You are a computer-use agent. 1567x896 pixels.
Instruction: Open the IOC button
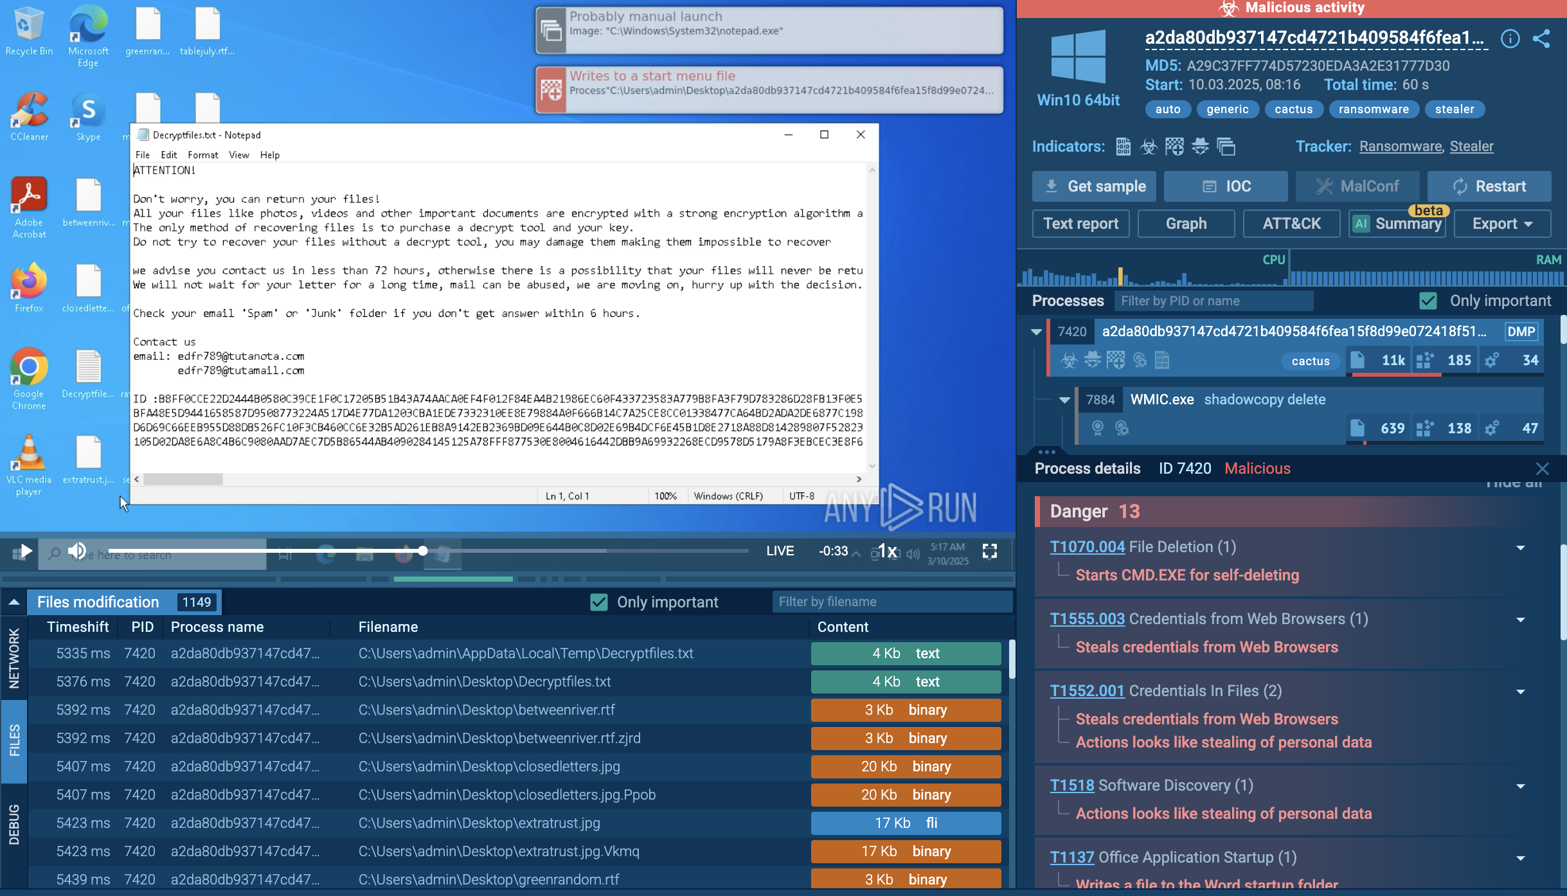coord(1226,186)
